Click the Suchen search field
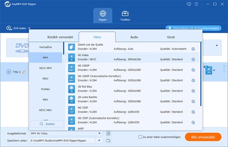The image size is (228, 147). (x=47, y=124)
